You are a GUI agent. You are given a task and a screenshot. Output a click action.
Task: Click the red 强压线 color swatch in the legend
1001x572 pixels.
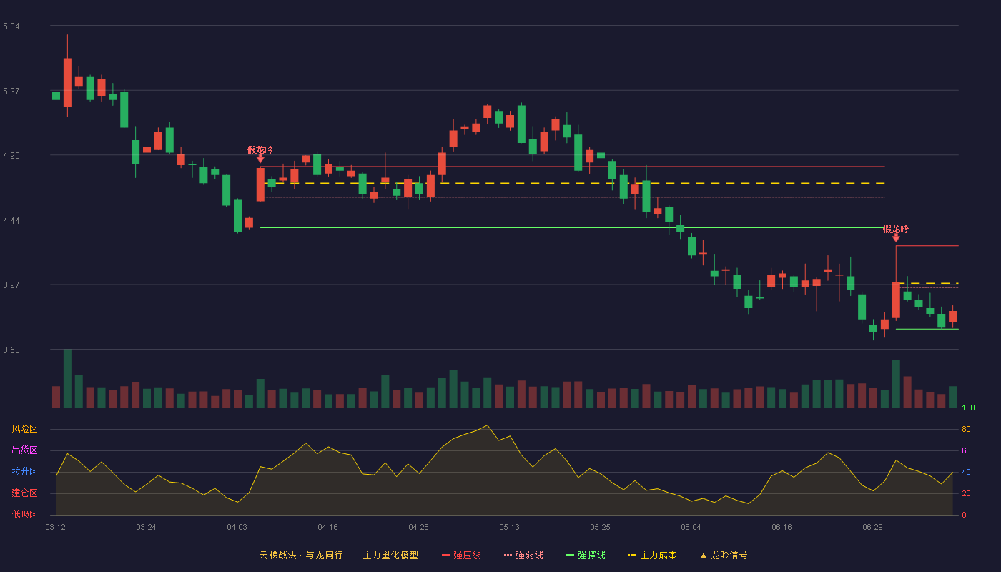tap(445, 555)
